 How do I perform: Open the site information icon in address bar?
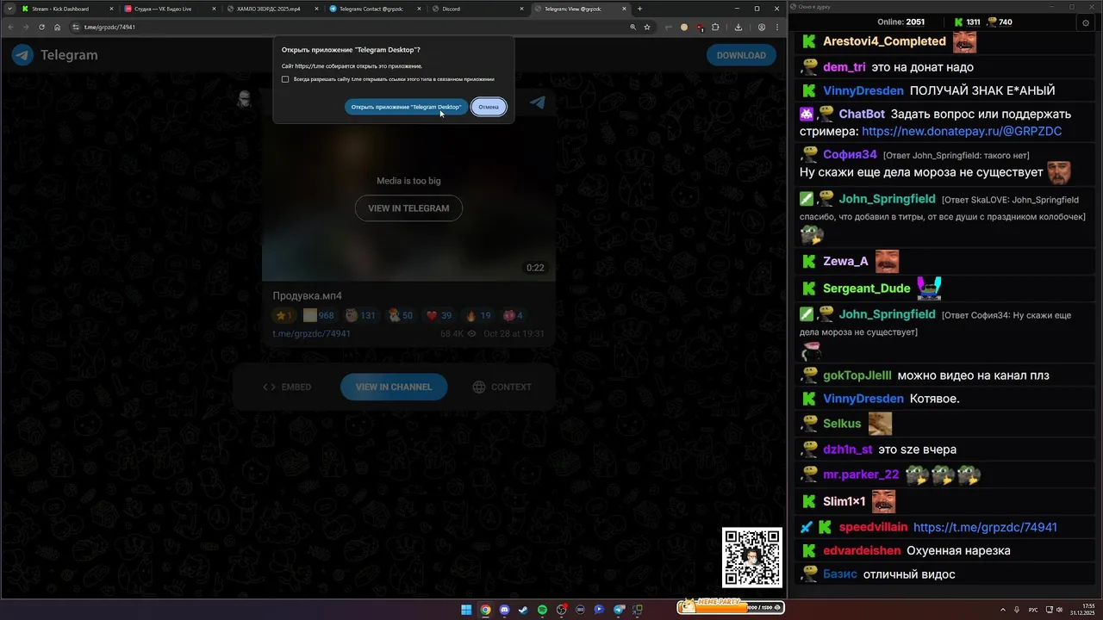pos(76,27)
